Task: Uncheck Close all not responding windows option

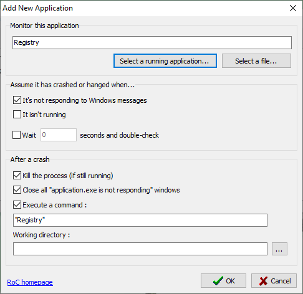Action: pos(17,190)
